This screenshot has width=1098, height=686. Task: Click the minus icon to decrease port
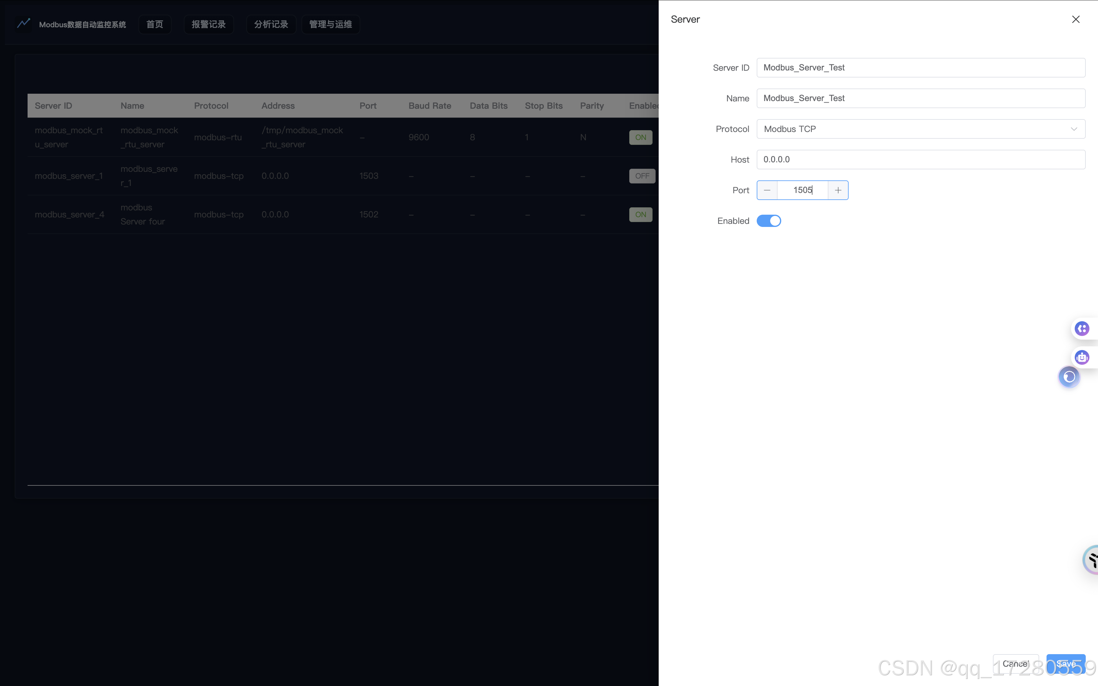coord(767,190)
